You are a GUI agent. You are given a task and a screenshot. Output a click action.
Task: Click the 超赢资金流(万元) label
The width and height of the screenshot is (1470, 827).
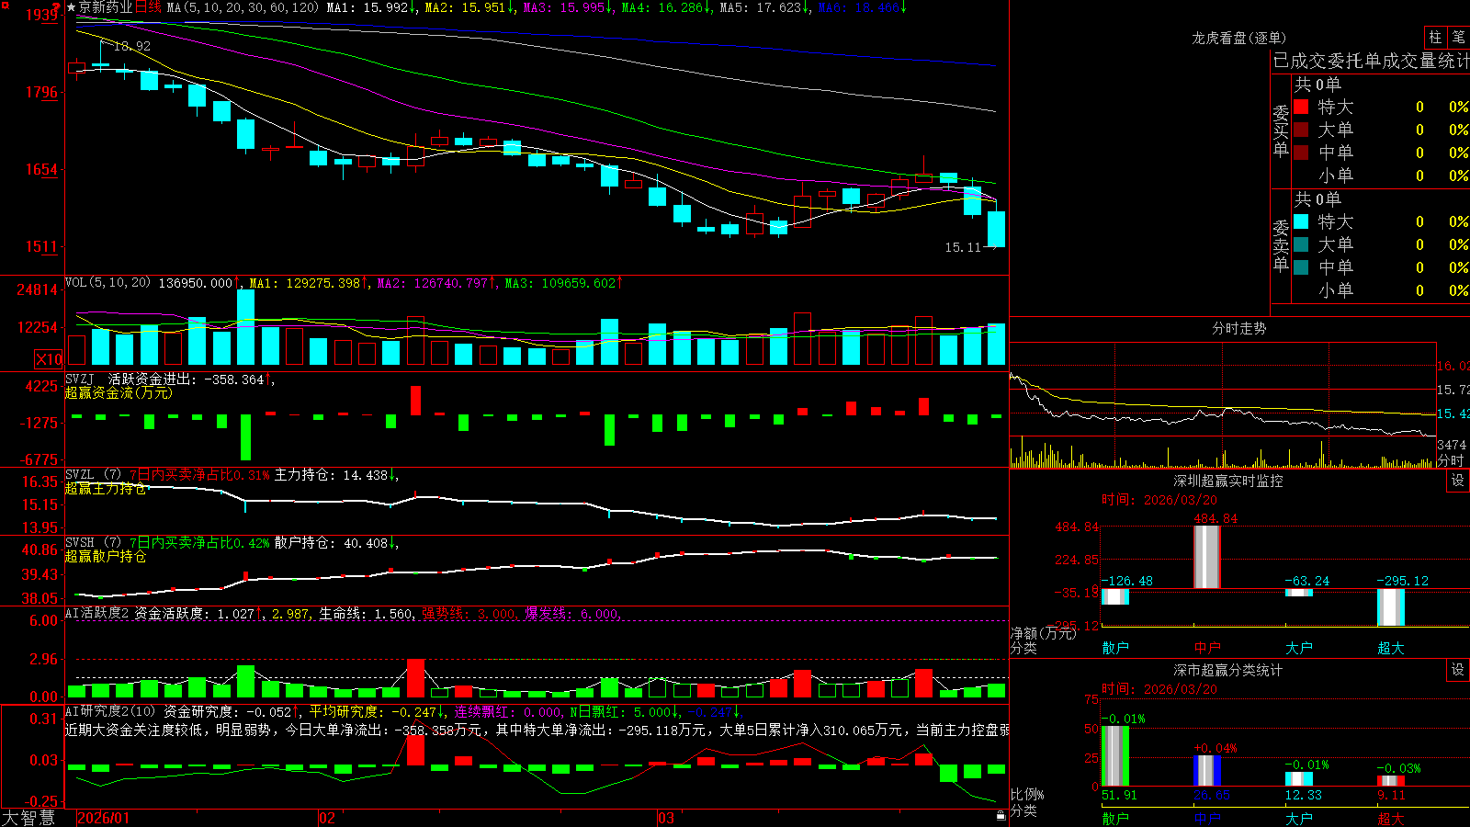119,392
